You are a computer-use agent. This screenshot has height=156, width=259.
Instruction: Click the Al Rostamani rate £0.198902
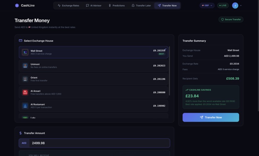point(159,106)
